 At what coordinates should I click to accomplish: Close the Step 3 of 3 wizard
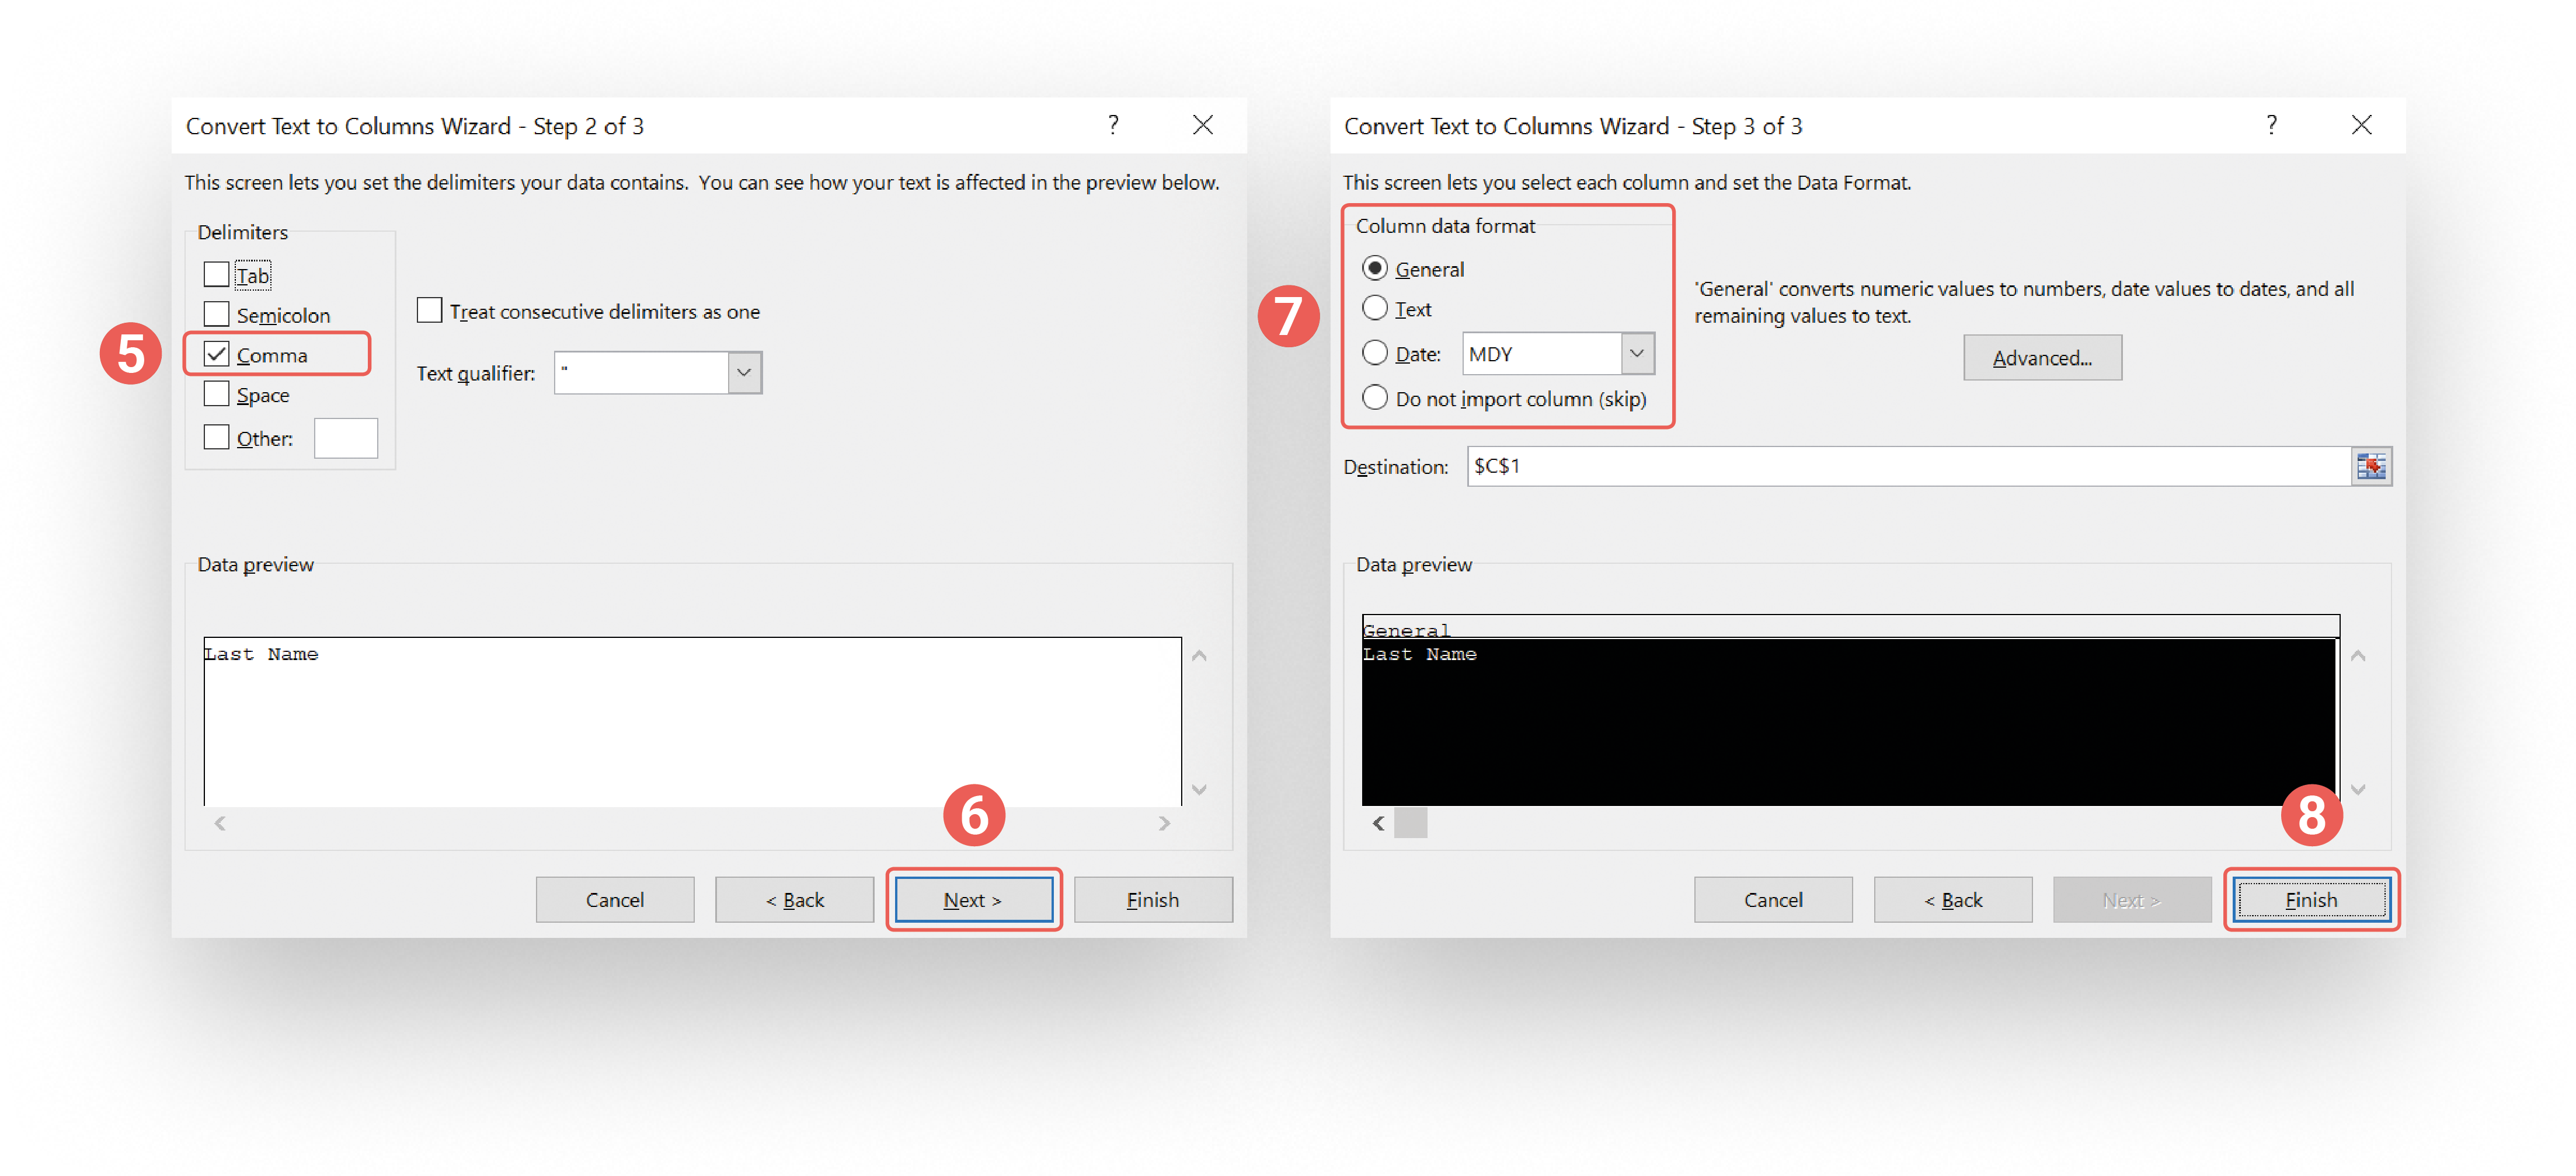tap(2361, 125)
